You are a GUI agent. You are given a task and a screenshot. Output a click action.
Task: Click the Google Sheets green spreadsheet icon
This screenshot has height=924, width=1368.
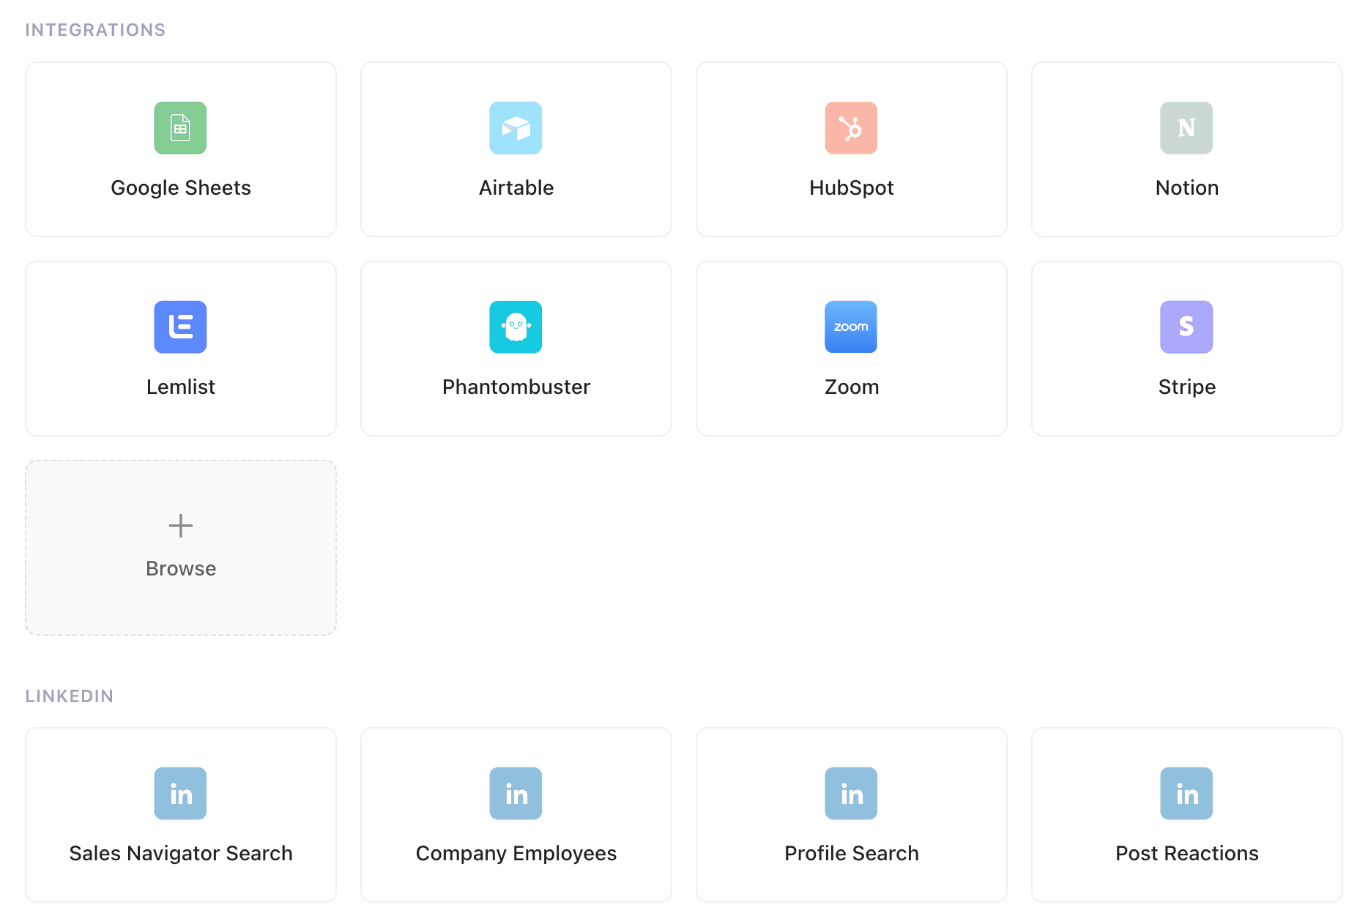[x=180, y=128]
